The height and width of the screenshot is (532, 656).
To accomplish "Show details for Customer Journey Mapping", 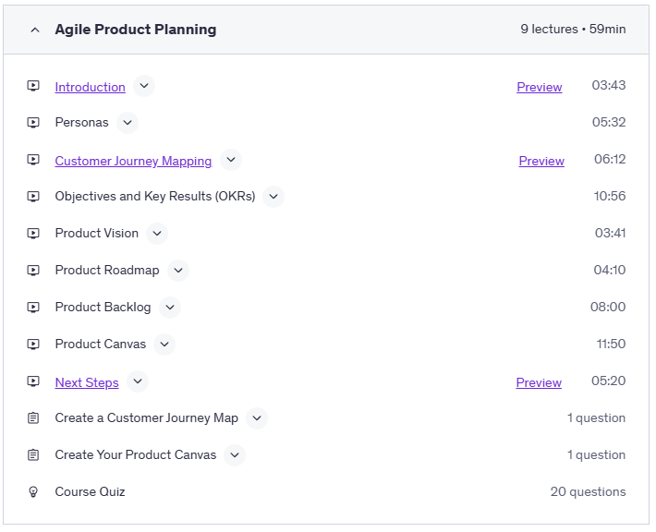I will coord(231,160).
